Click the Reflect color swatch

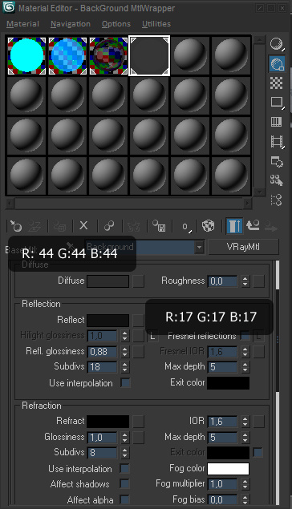click(107, 321)
